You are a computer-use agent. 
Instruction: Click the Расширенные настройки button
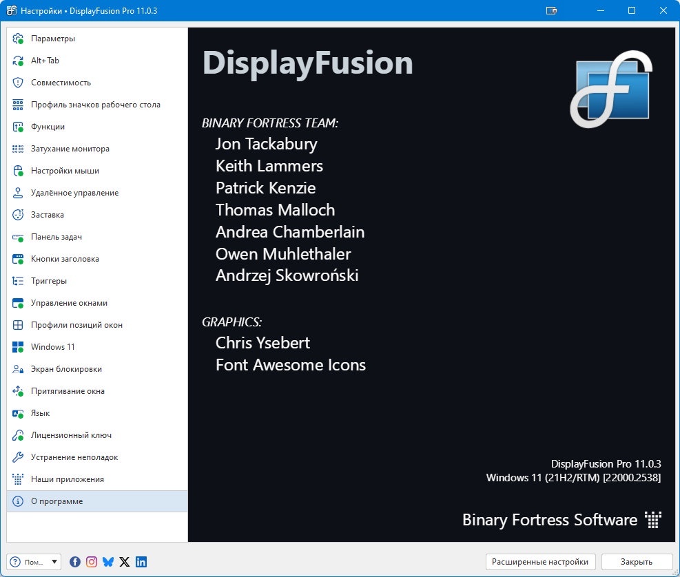point(540,562)
